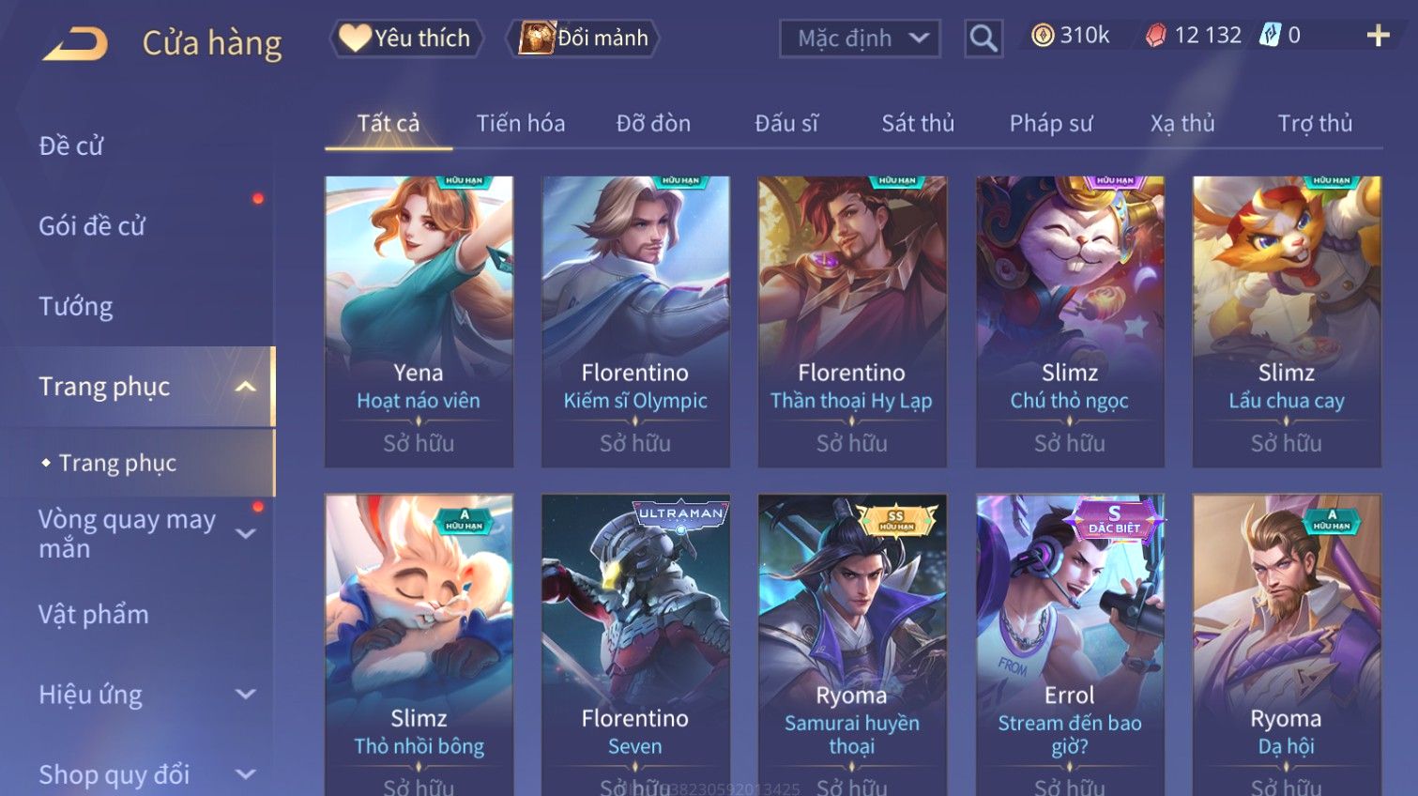1418x796 pixels.
Task: Switch to the Pháp sư tab
Action: coord(1051,123)
